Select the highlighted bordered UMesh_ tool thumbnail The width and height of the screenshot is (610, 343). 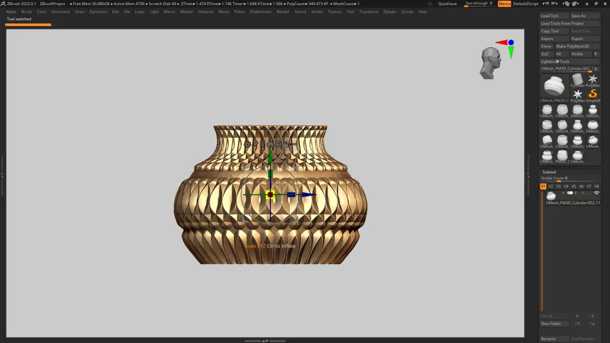pos(593,141)
